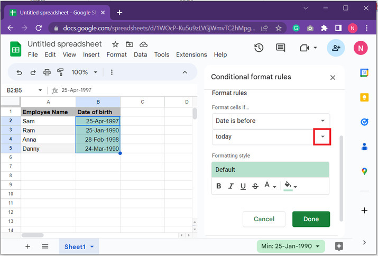
Task: Select cell containing Anna
Action: 48,140
